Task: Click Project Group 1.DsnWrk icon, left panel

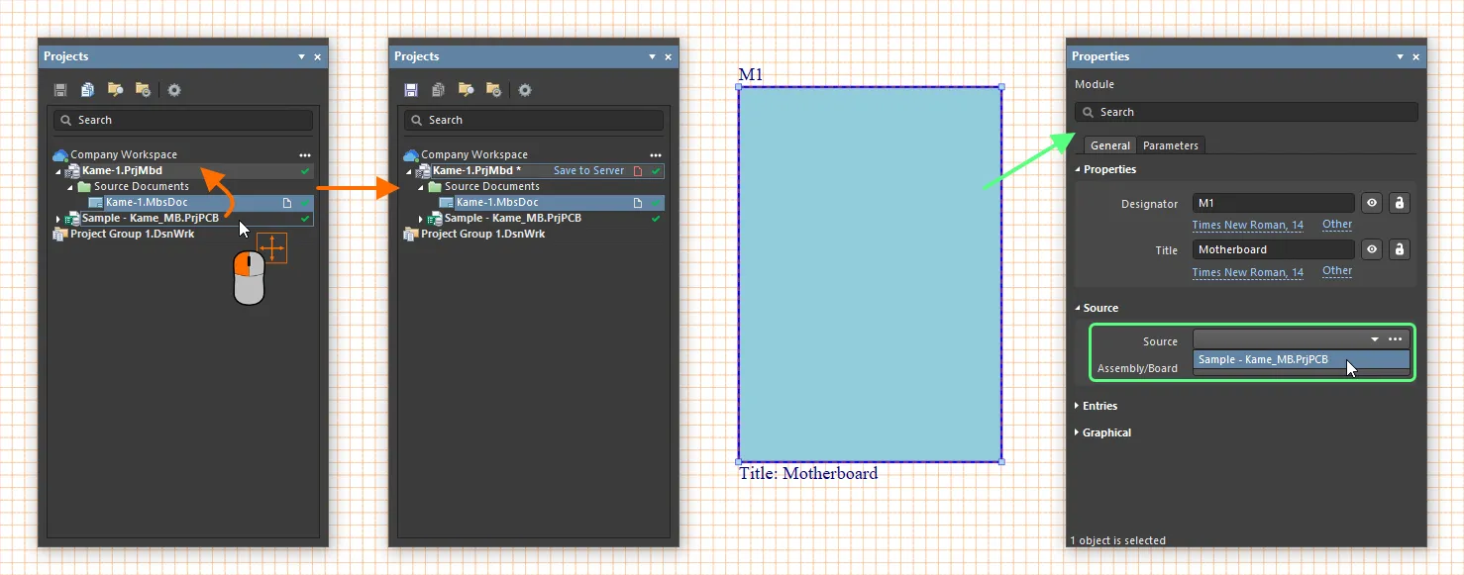Action: [x=60, y=235]
